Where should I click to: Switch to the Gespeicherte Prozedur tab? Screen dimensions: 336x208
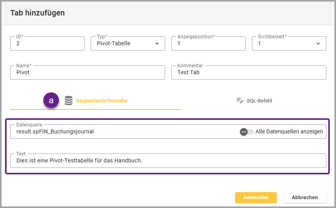102,101
